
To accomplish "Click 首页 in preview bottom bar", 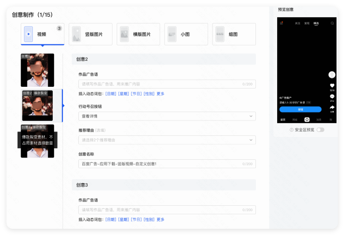I will click(x=283, y=119).
